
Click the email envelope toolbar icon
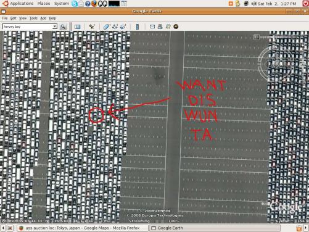(x=152, y=27)
